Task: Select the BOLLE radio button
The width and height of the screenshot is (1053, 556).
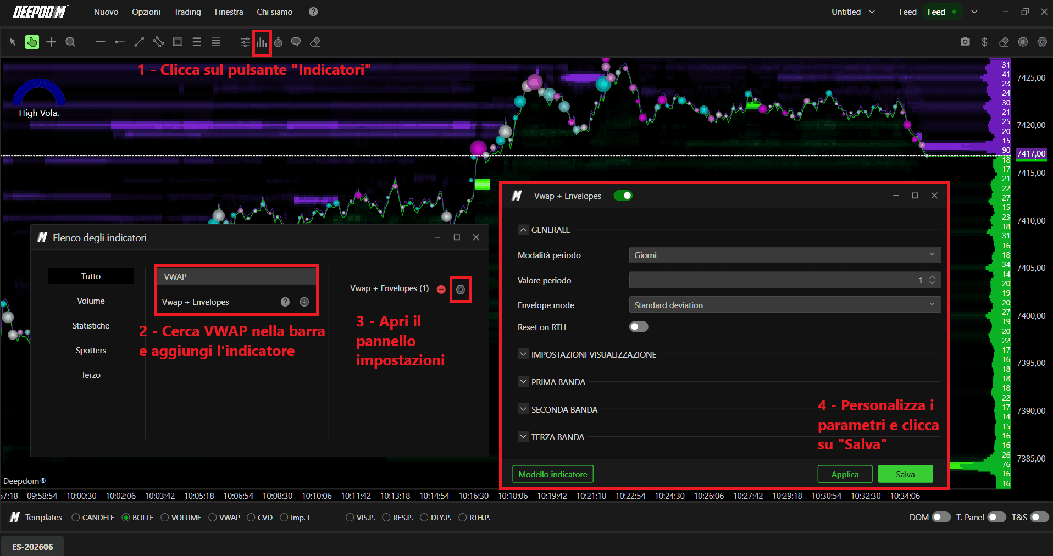Action: [126, 518]
